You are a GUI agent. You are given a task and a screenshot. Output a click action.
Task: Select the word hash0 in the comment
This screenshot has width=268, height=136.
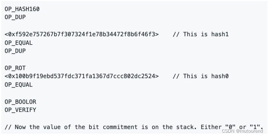(x=220, y=76)
